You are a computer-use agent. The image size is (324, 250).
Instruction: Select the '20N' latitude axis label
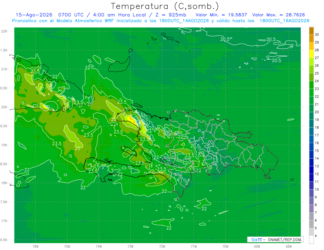point(5,107)
